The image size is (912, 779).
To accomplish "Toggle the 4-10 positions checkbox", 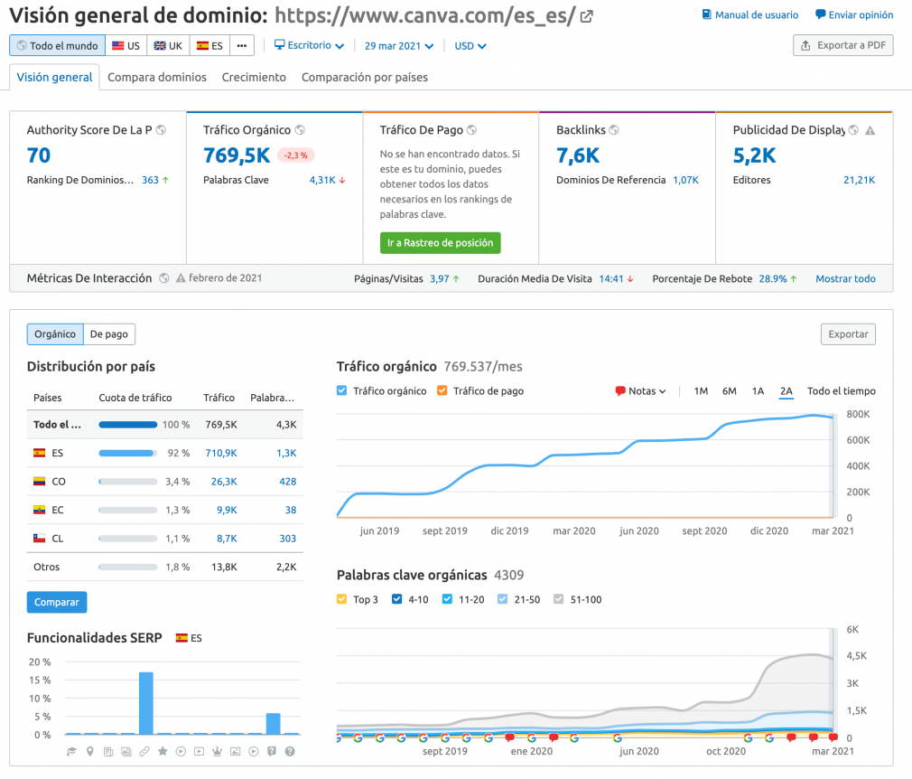I will coord(396,599).
